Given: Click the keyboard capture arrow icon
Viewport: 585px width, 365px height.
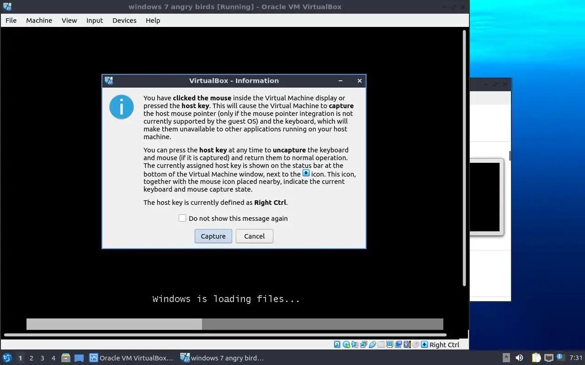Looking at the screenshot, I should (x=424, y=344).
